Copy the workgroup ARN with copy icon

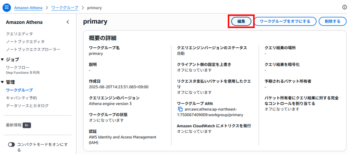(180, 109)
